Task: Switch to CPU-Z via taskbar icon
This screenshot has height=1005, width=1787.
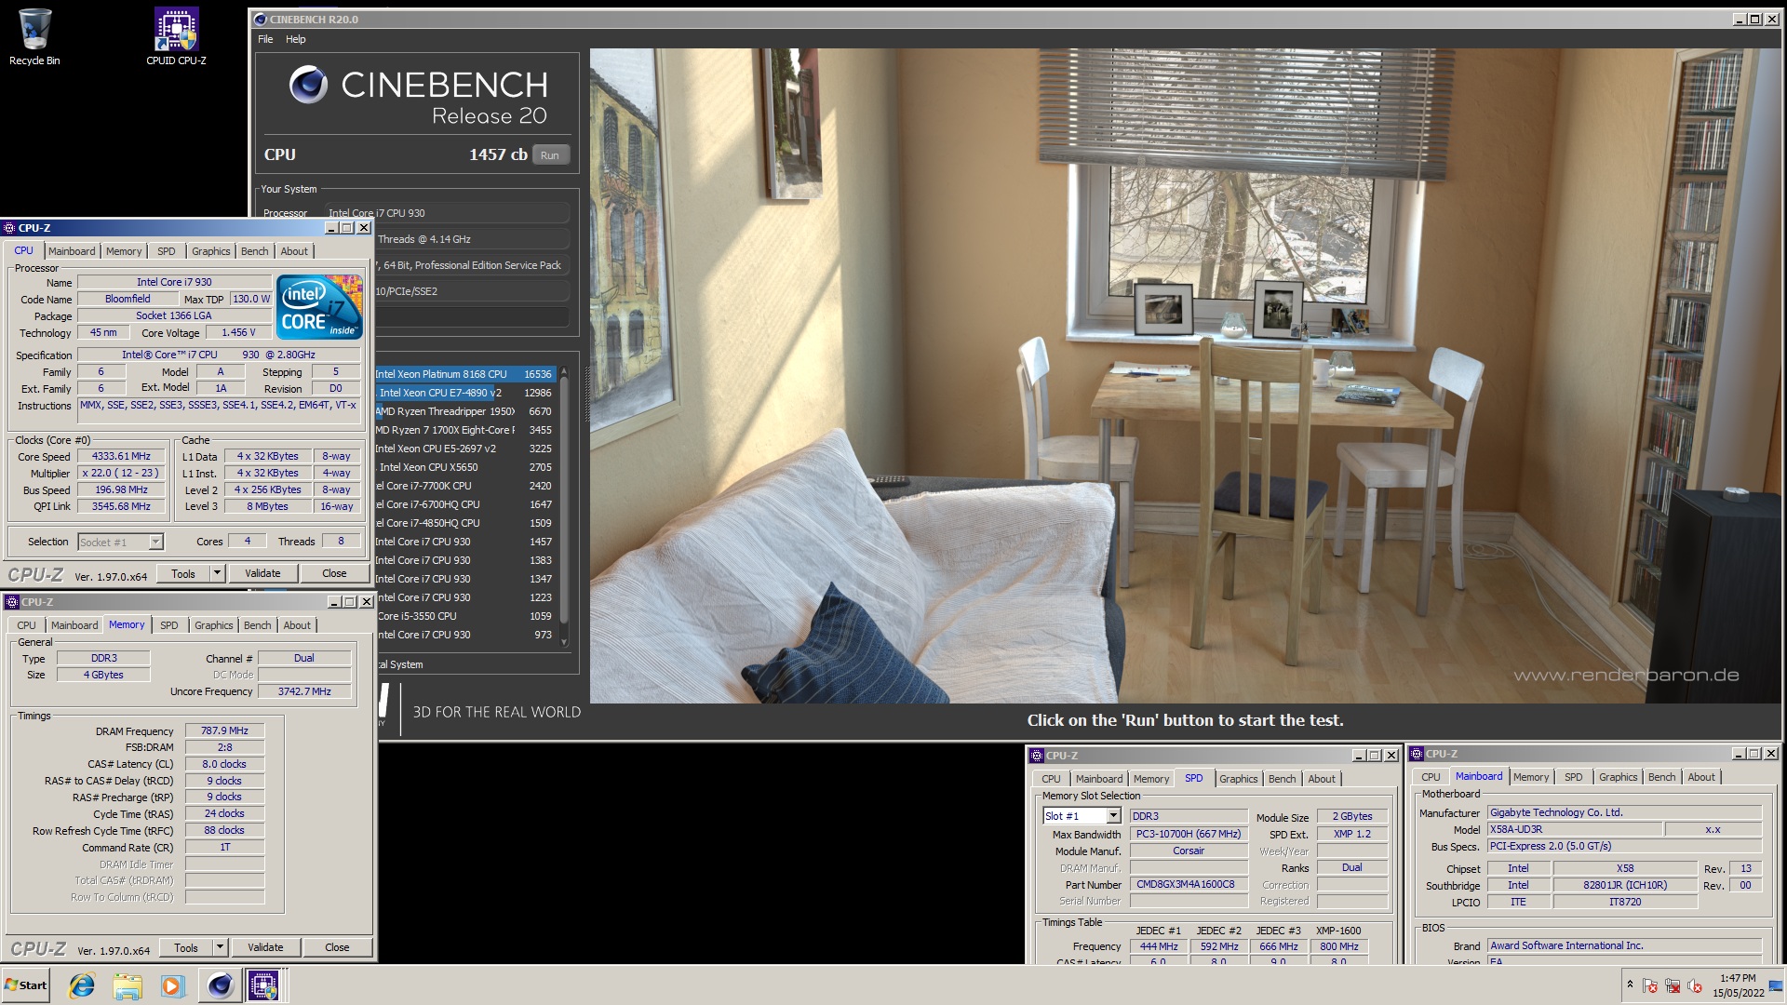Action: click(263, 985)
